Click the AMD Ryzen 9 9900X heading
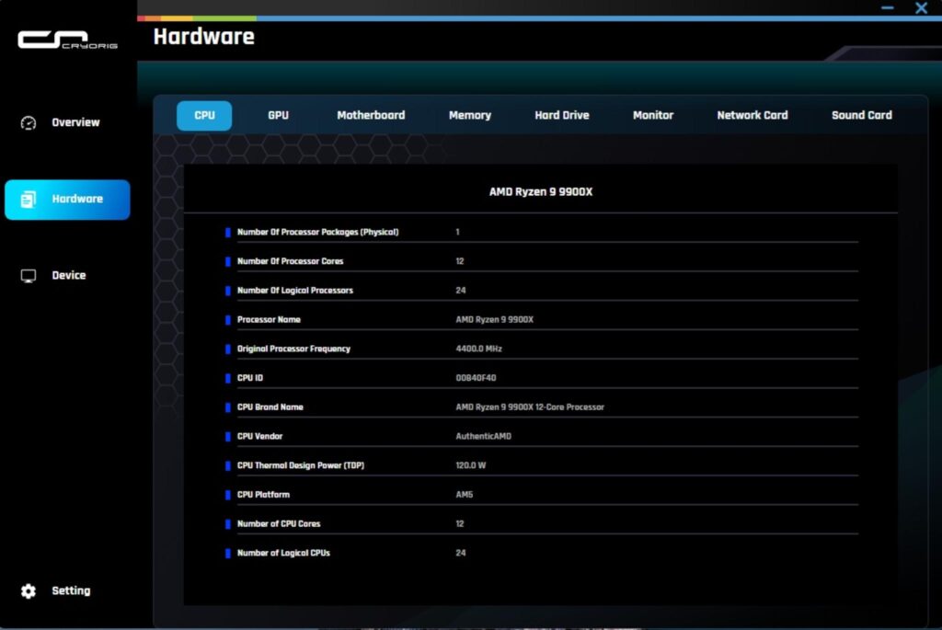Screen dimensions: 942x630 click(541, 192)
